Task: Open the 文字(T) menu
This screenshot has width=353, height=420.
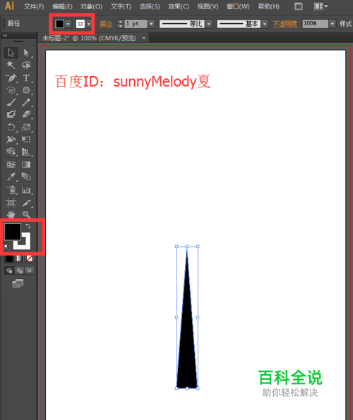Action: coord(121,6)
